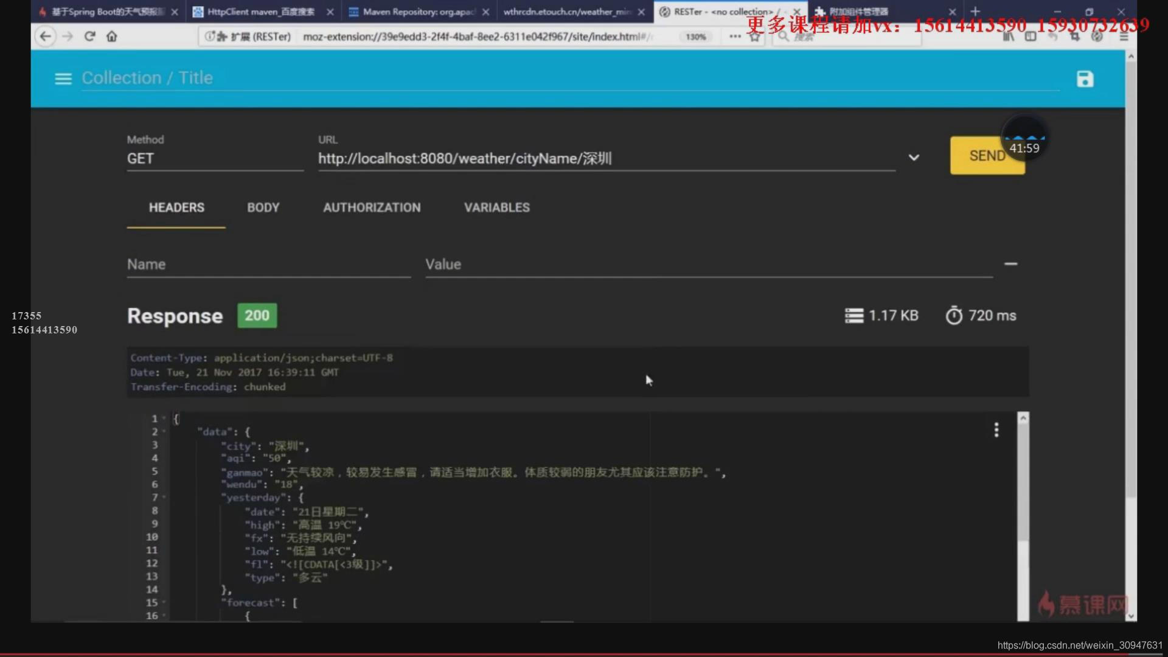Click the response viewer scroll-up arrow
1168x657 pixels.
point(1023,418)
